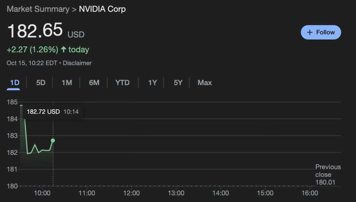Click the Previous close 180.01 label
This screenshot has height=202, width=356.
[x=328, y=175]
